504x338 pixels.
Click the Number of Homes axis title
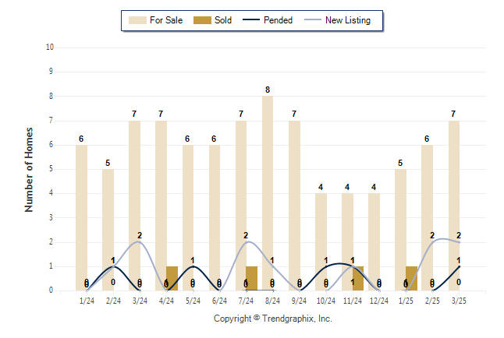pyautogui.click(x=29, y=170)
